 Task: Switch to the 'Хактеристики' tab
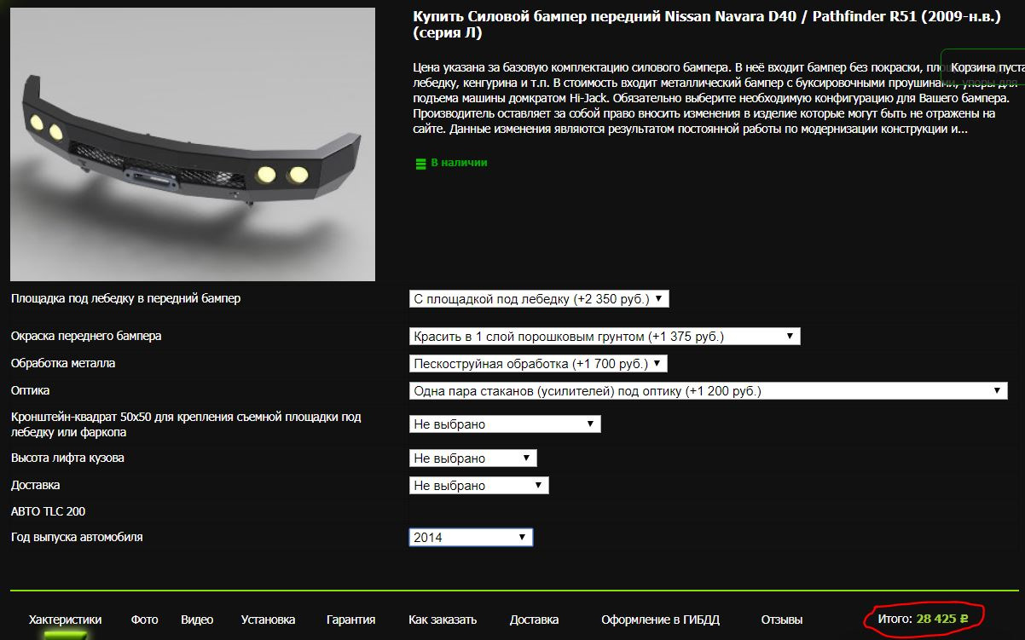click(x=65, y=620)
